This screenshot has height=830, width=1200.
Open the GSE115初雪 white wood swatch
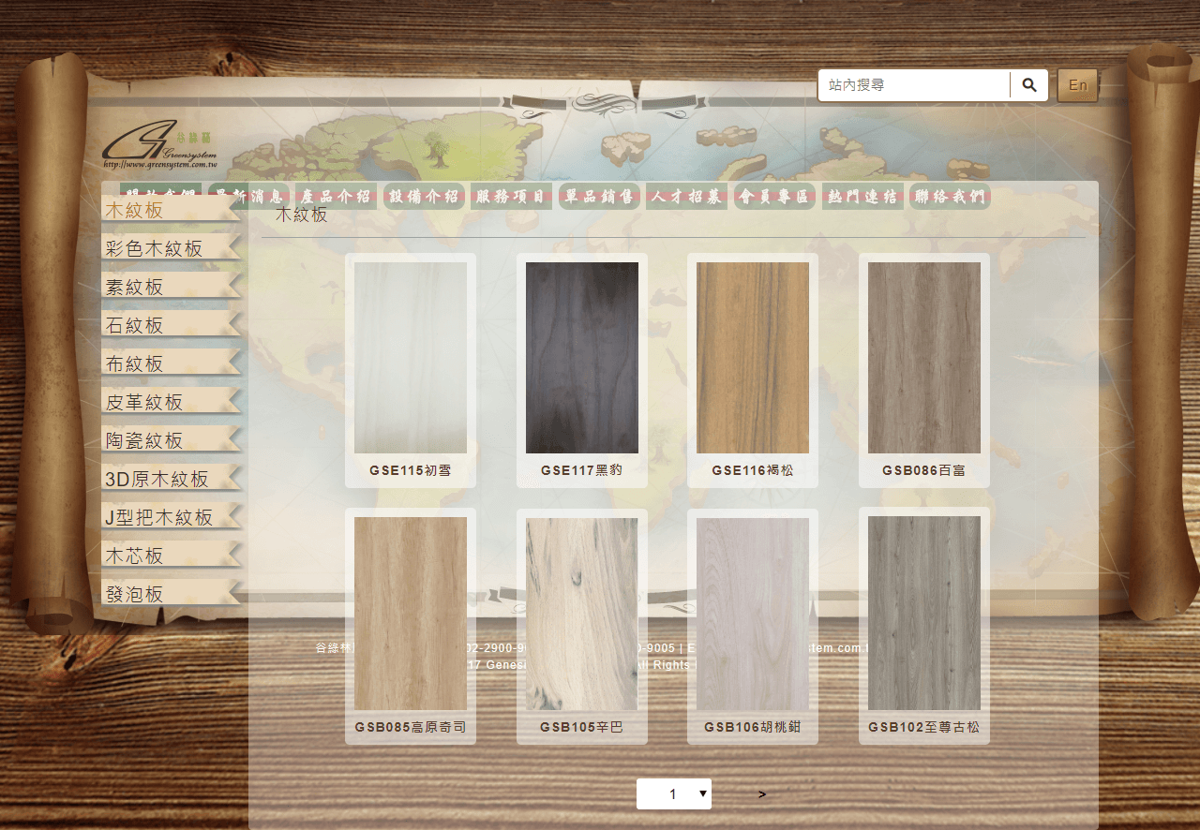(411, 358)
